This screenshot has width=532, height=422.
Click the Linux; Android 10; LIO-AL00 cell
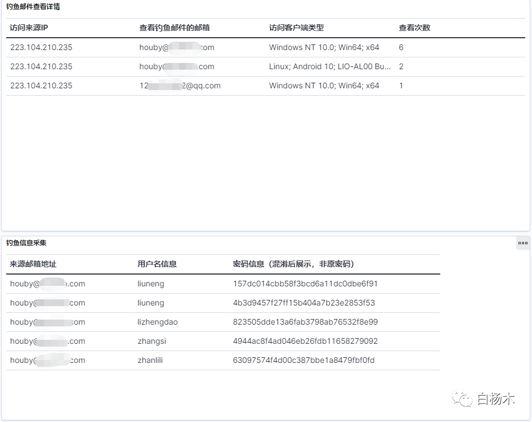(x=330, y=66)
